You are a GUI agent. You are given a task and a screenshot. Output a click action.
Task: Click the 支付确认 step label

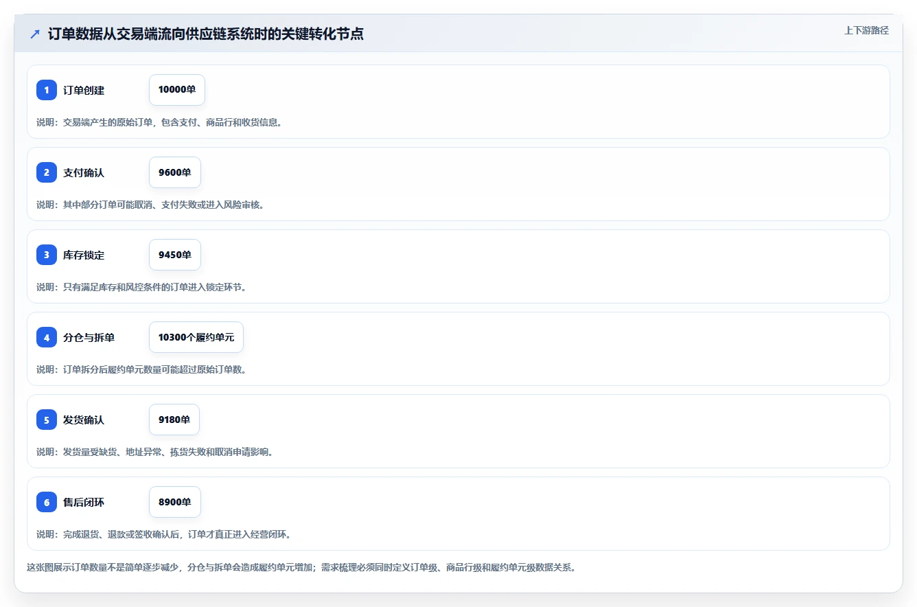84,172
